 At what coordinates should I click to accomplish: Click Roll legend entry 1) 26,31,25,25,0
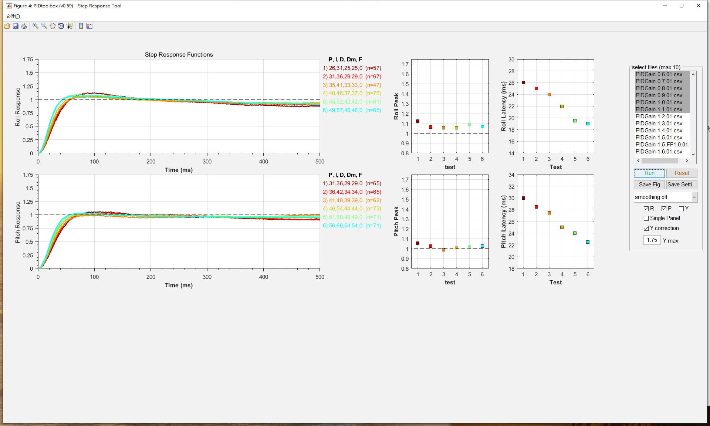coord(352,68)
